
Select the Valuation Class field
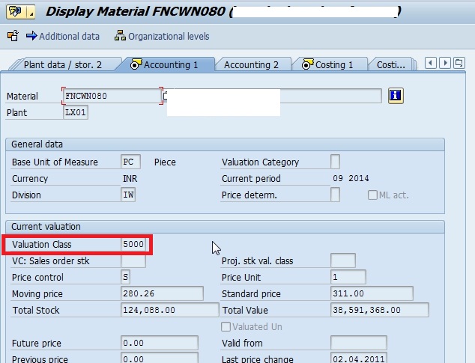133,244
